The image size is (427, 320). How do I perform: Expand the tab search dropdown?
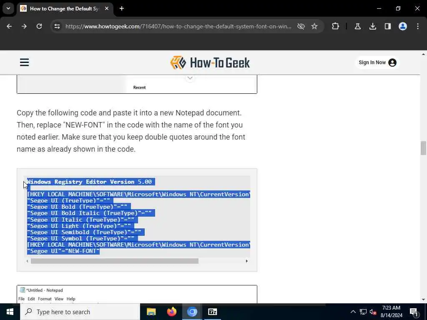coord(8,8)
